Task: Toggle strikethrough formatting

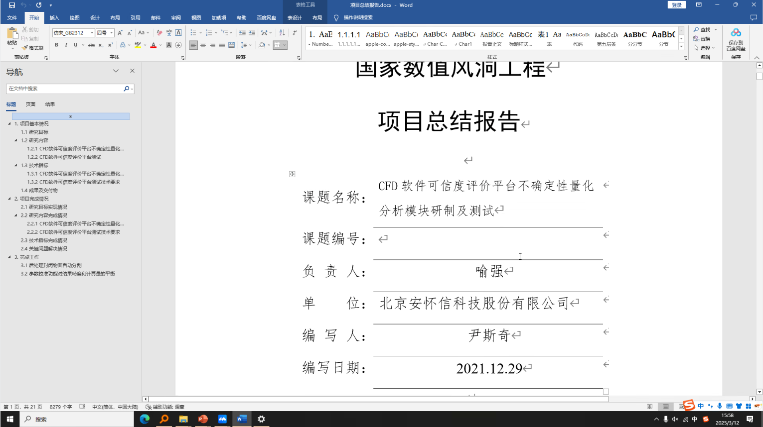Action: [91, 45]
